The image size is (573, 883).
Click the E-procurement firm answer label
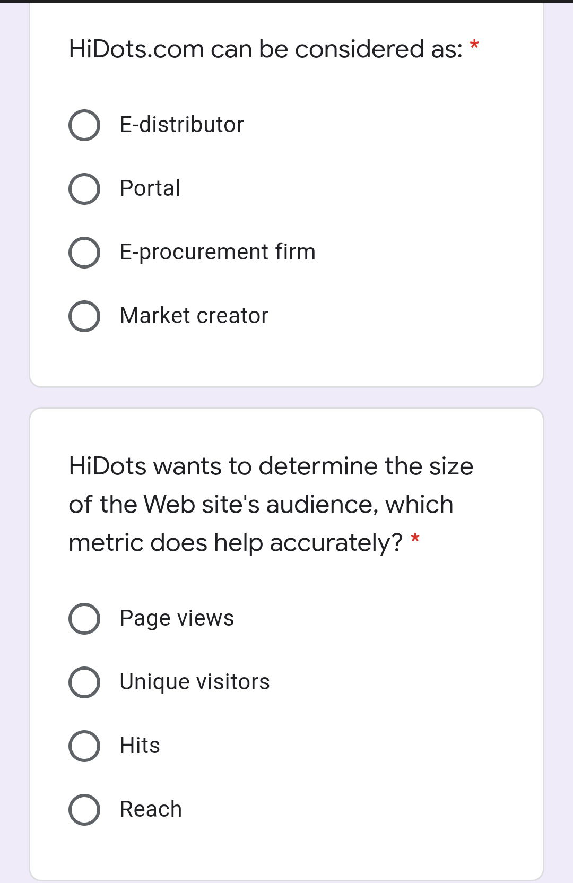(218, 252)
